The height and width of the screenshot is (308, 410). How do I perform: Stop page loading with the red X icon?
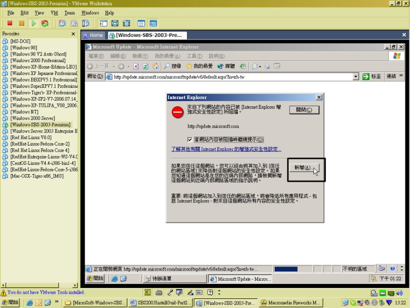click(136, 67)
